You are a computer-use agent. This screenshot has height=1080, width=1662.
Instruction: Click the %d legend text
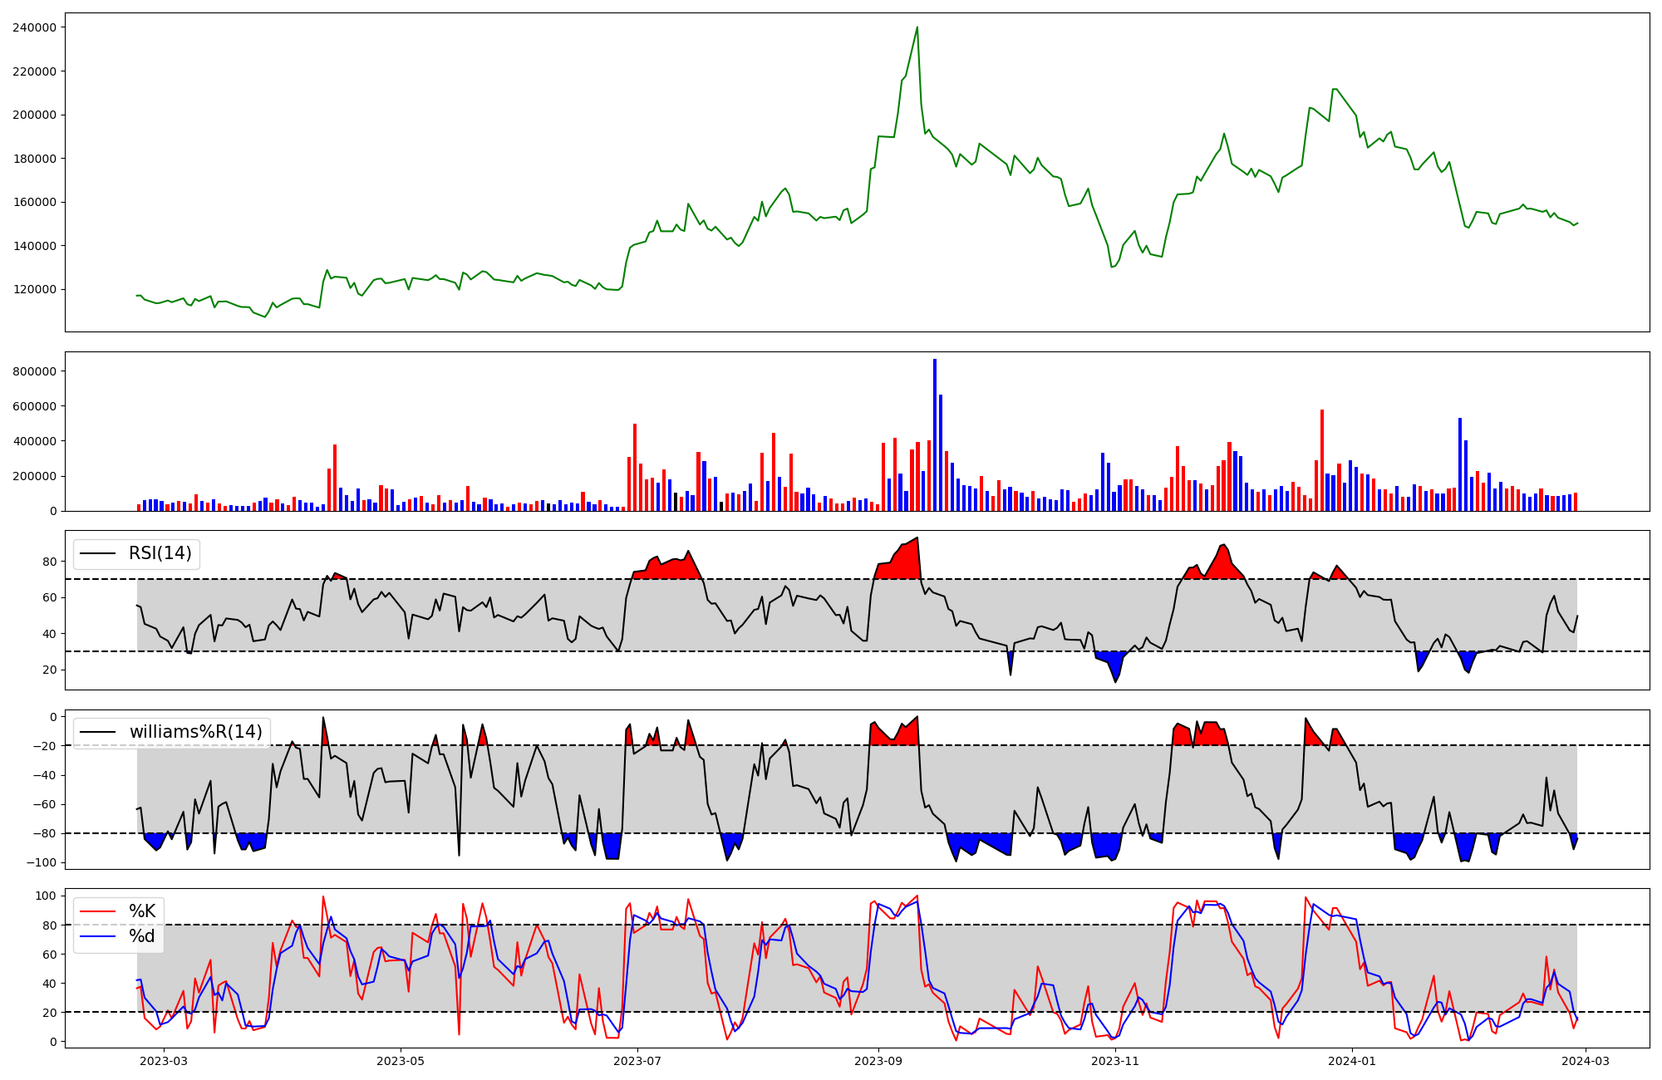(x=142, y=936)
